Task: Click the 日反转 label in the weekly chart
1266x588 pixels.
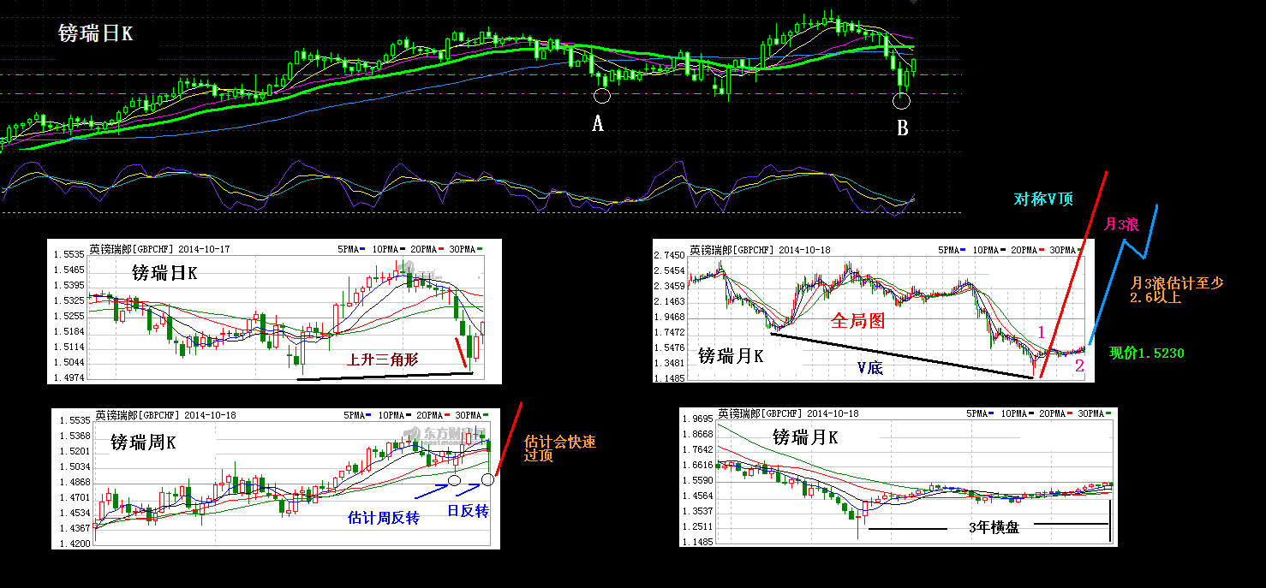Action: (x=469, y=511)
